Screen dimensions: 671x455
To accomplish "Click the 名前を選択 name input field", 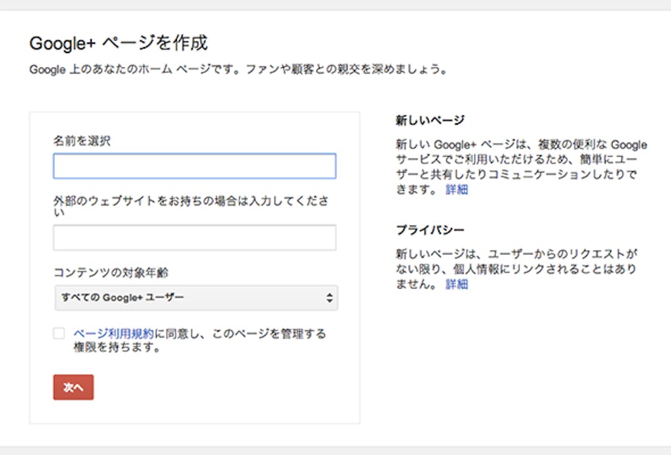I will 194,167.
